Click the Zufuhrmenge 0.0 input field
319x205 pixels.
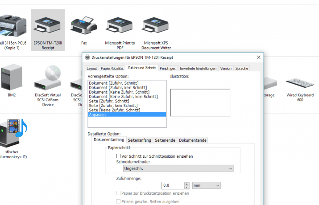(x=173, y=185)
